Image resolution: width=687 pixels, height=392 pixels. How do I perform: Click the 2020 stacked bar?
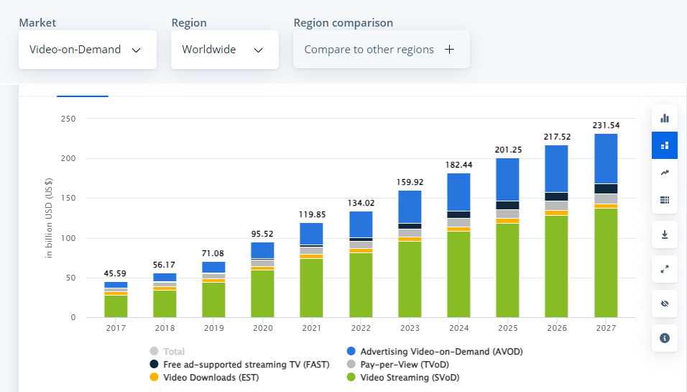pyautogui.click(x=262, y=280)
